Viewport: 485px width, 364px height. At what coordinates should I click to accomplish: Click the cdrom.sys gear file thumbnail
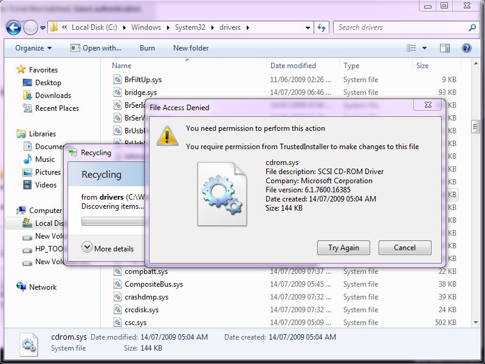click(222, 194)
